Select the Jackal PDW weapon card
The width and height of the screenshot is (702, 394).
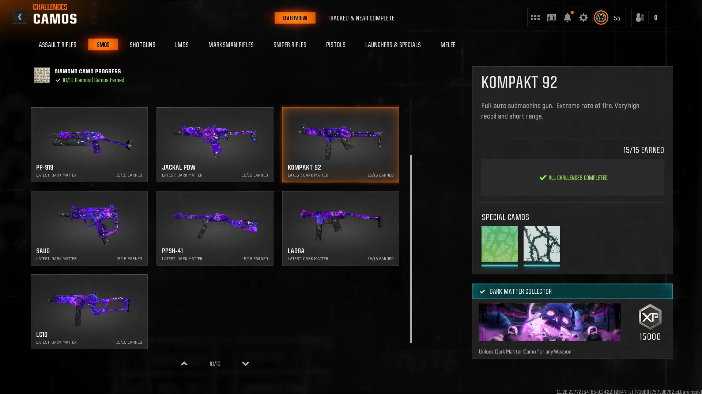(x=215, y=144)
